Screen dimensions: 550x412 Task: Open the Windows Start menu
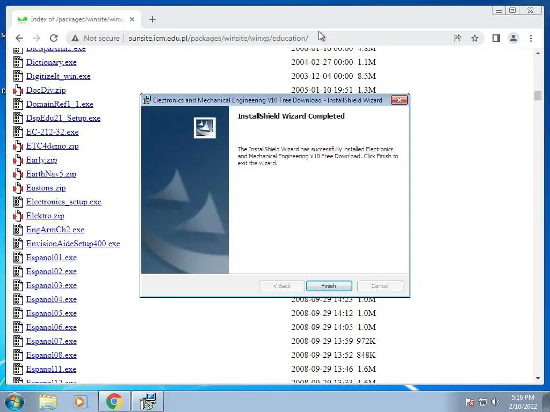15,401
